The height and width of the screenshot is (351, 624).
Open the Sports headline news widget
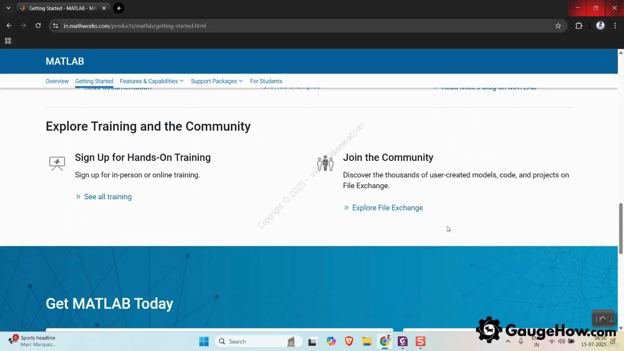33,341
